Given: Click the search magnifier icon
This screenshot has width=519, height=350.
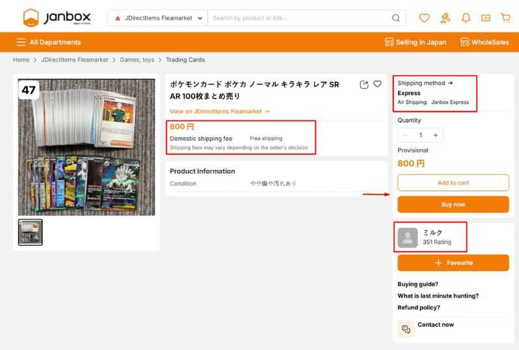Looking at the screenshot, I should point(396,18).
